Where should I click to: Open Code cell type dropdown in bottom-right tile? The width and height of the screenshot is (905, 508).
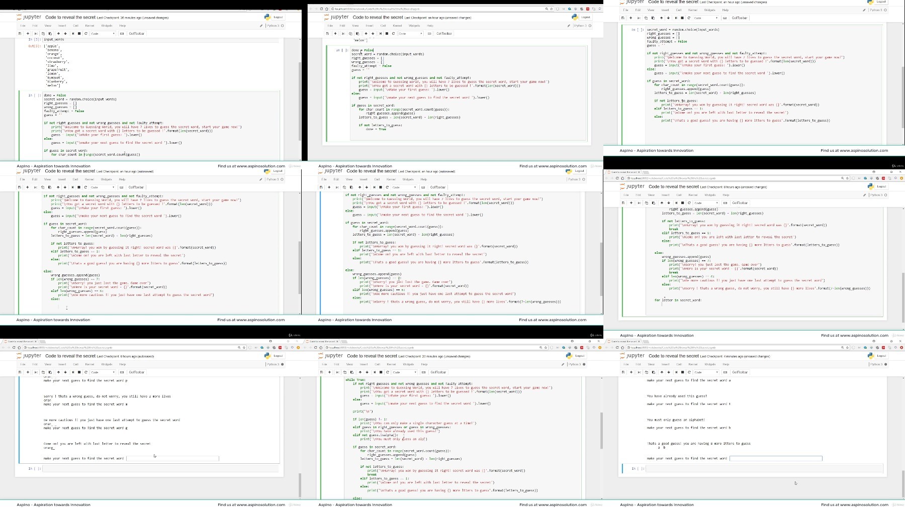pos(706,372)
